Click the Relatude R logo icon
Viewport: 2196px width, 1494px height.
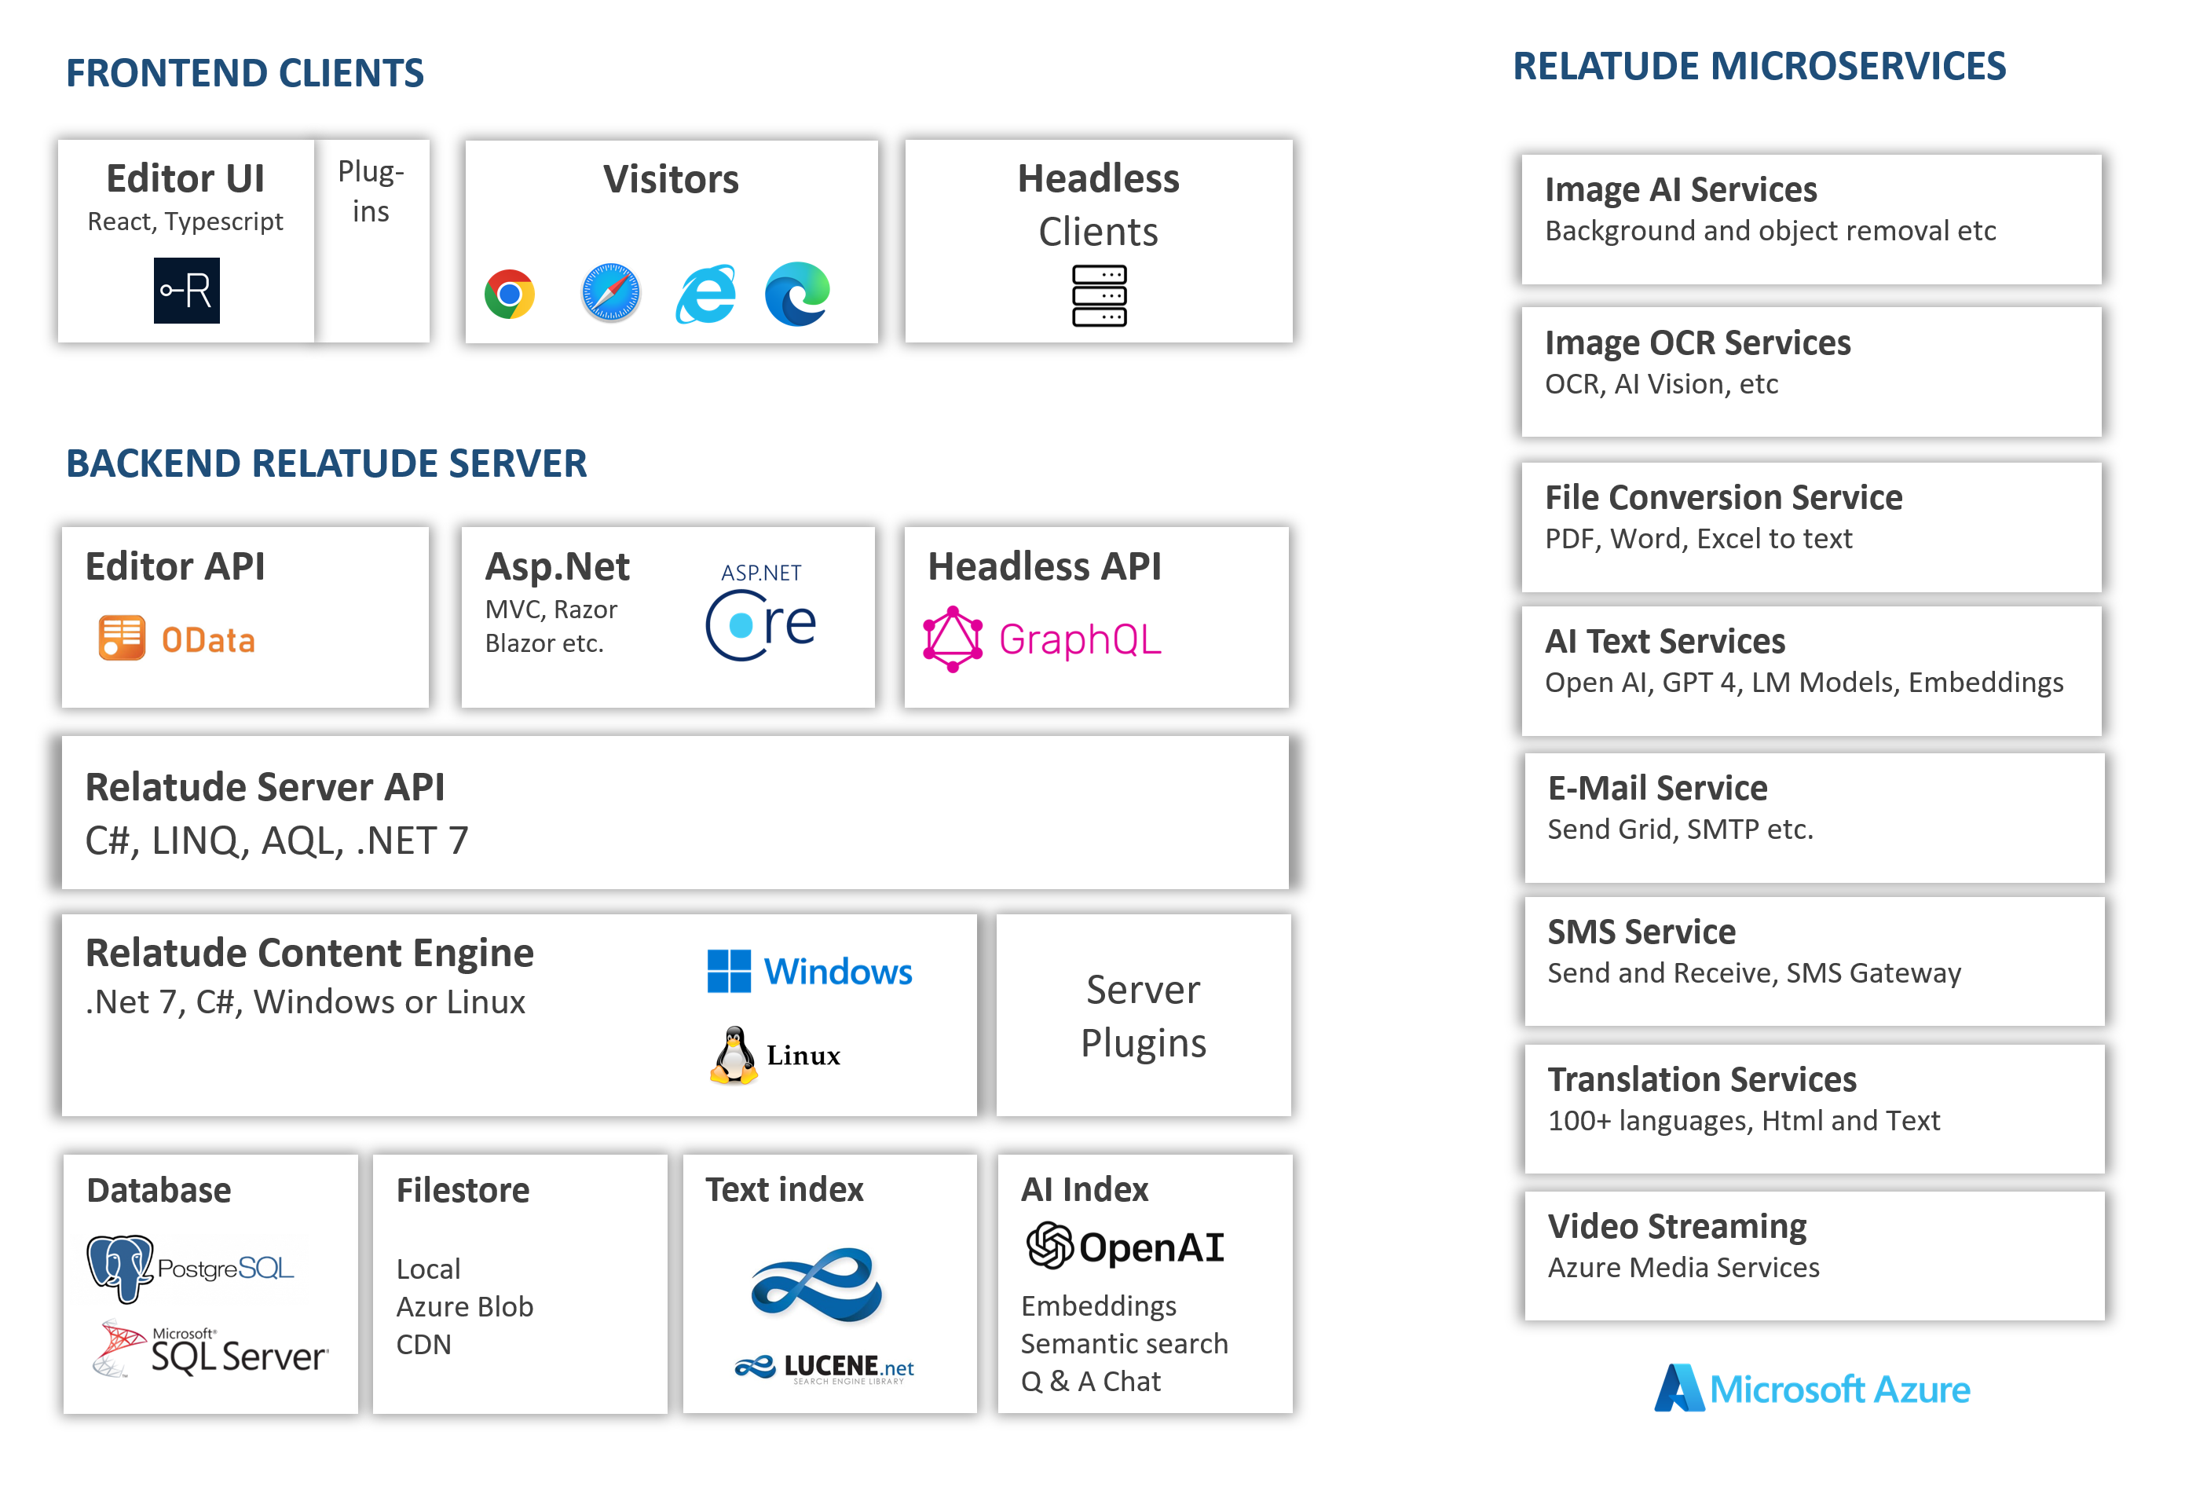coord(186,290)
